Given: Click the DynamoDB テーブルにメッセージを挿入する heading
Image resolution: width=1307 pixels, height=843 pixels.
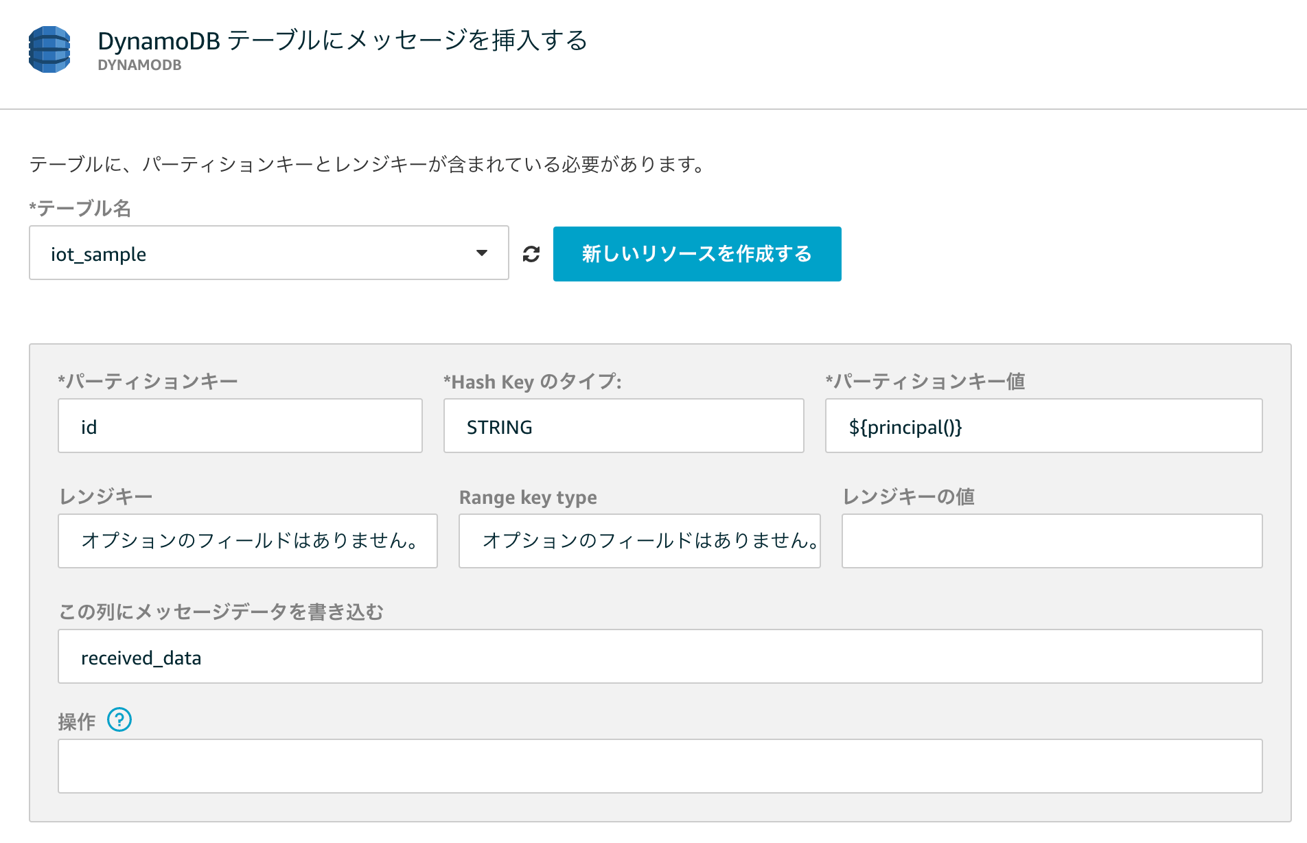Looking at the screenshot, I should coord(343,41).
